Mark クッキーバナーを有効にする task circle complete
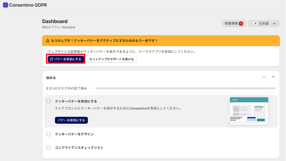 [x=48, y=101]
